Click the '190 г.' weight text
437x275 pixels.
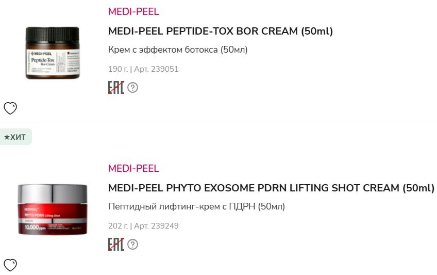[x=117, y=69]
